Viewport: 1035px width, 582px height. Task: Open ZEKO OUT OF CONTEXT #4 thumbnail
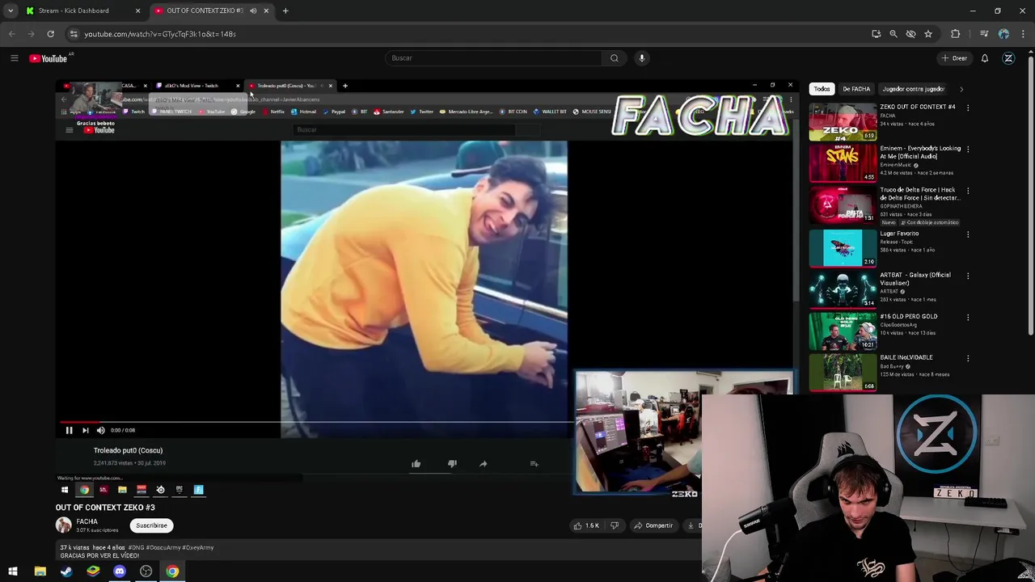(x=843, y=121)
